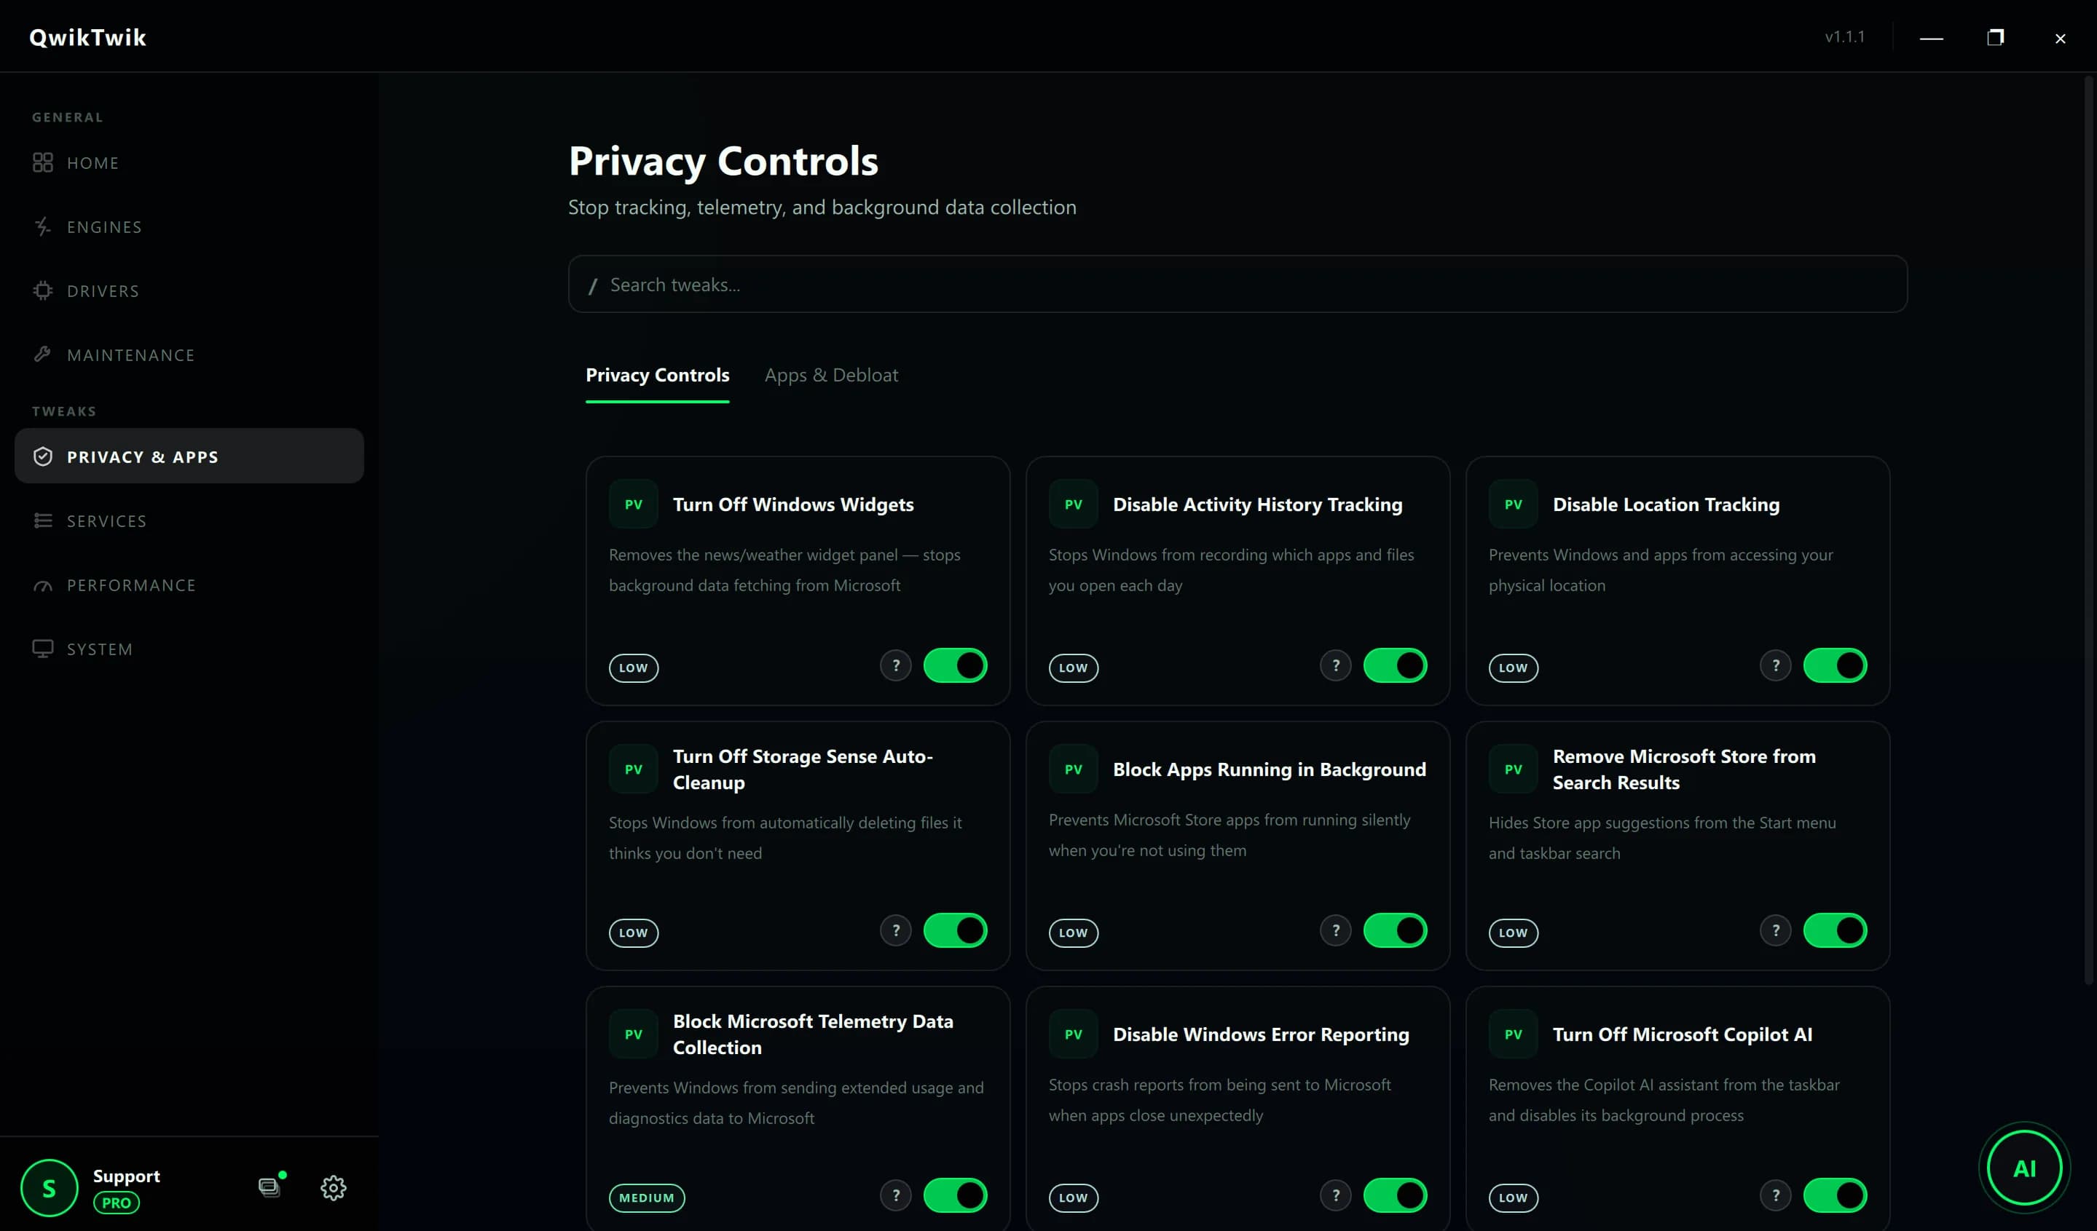Screen dimensions: 2097x1231
Task: Open the Home section in sidebar
Action: tap(189, 163)
